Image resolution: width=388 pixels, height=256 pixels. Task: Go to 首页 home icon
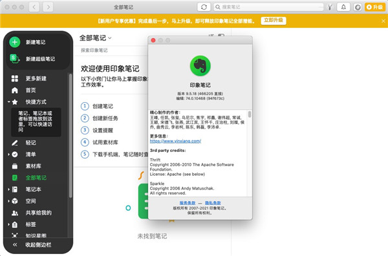click(x=15, y=90)
